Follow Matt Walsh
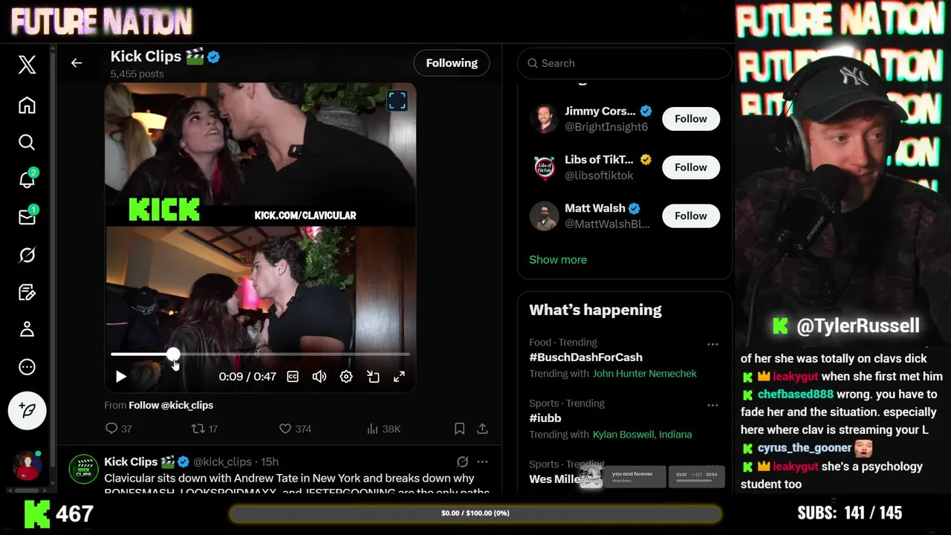Screen dimensions: 951x535 coord(691,215)
